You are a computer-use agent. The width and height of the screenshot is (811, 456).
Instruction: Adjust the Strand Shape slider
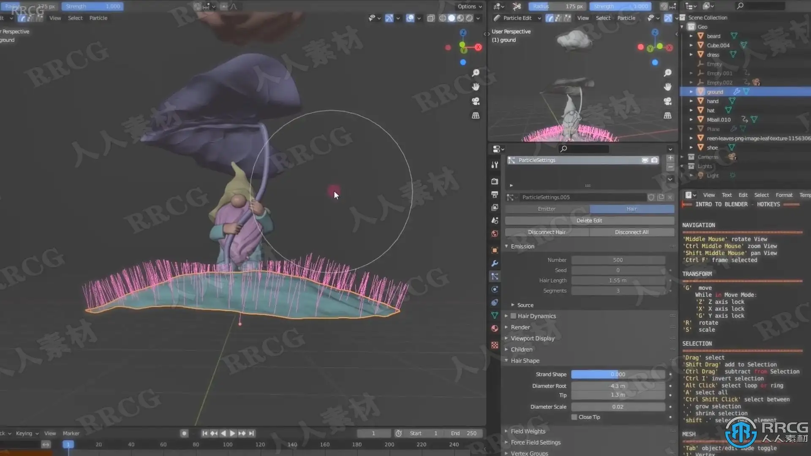618,375
